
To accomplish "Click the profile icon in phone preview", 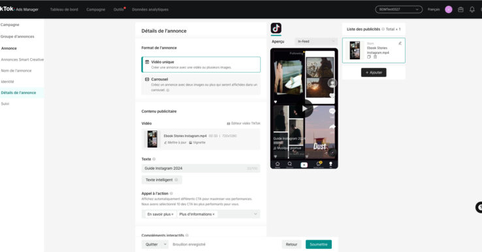I will coord(330,165).
